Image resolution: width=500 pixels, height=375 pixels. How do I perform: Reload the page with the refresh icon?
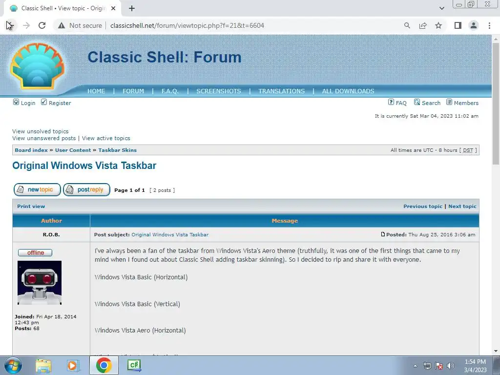click(42, 25)
